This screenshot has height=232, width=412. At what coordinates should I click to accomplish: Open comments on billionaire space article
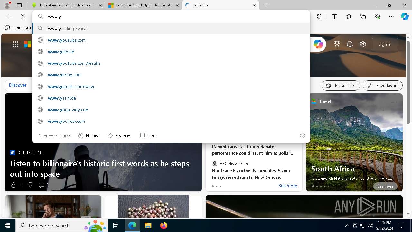(x=43, y=185)
